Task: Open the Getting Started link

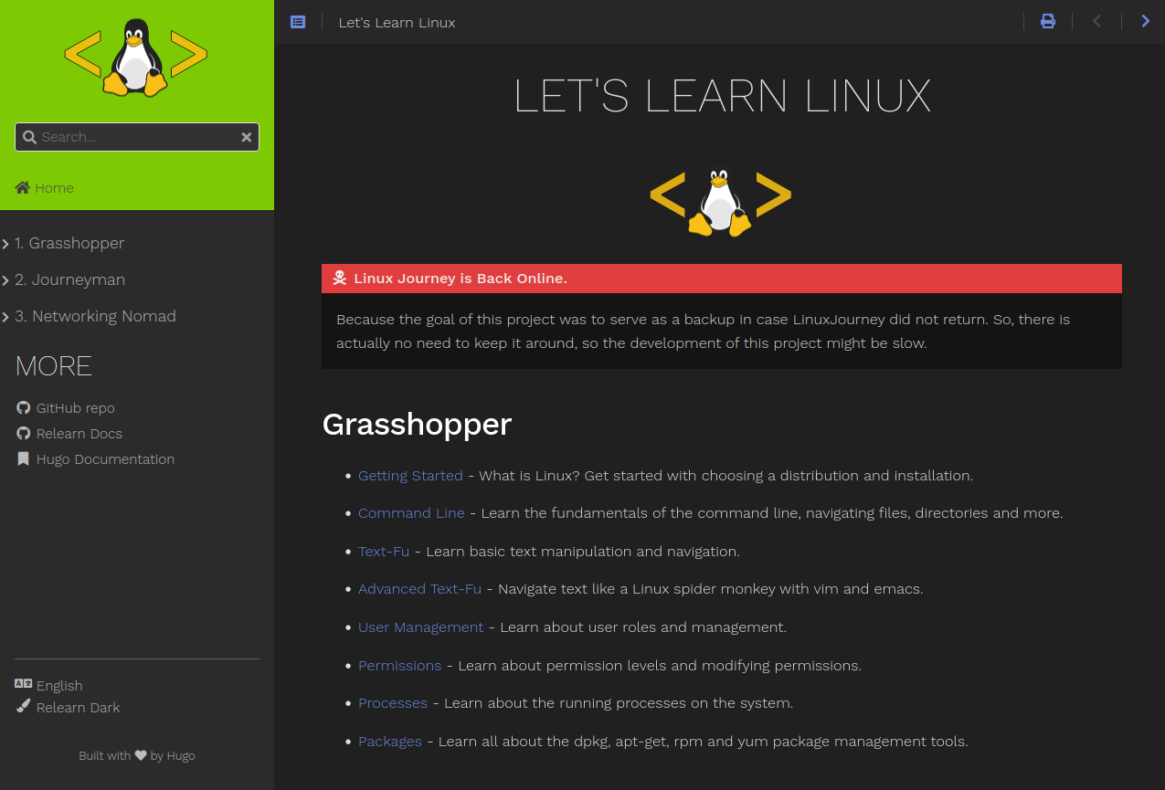Action: pyautogui.click(x=410, y=475)
